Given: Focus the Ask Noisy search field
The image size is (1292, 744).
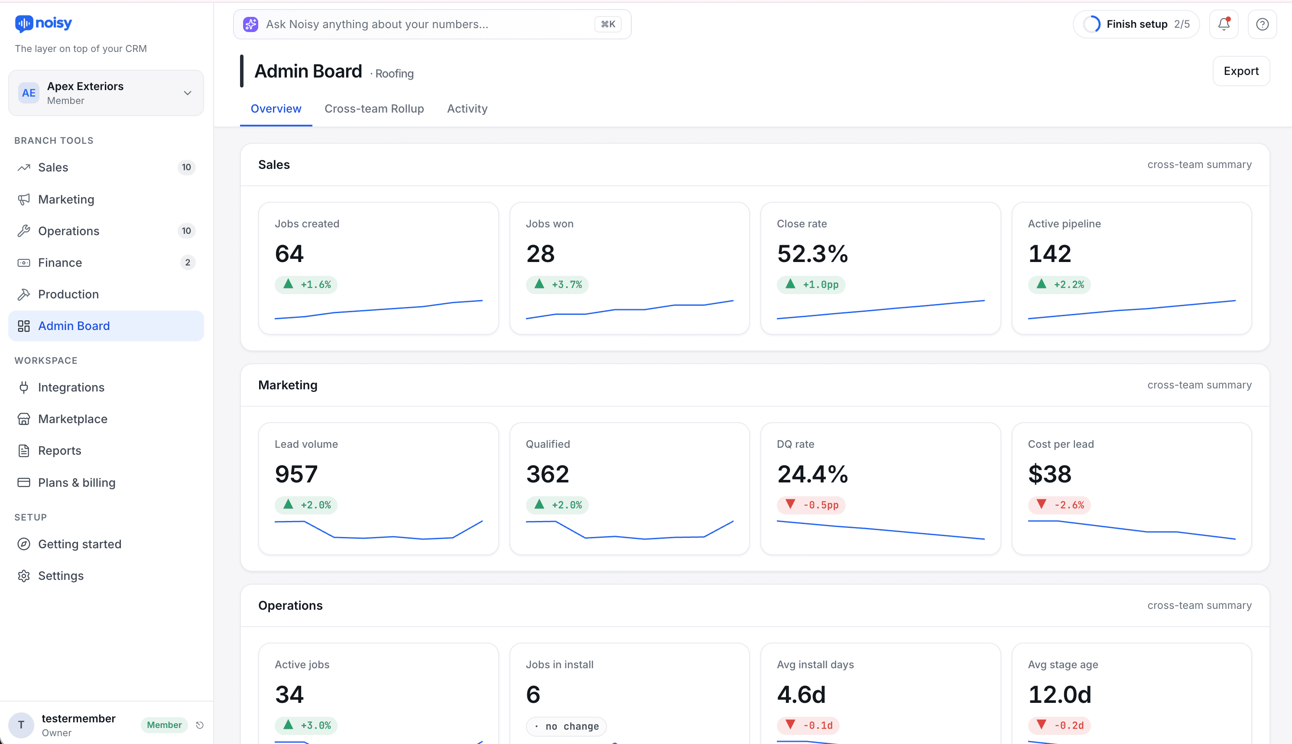Looking at the screenshot, I should (x=432, y=24).
